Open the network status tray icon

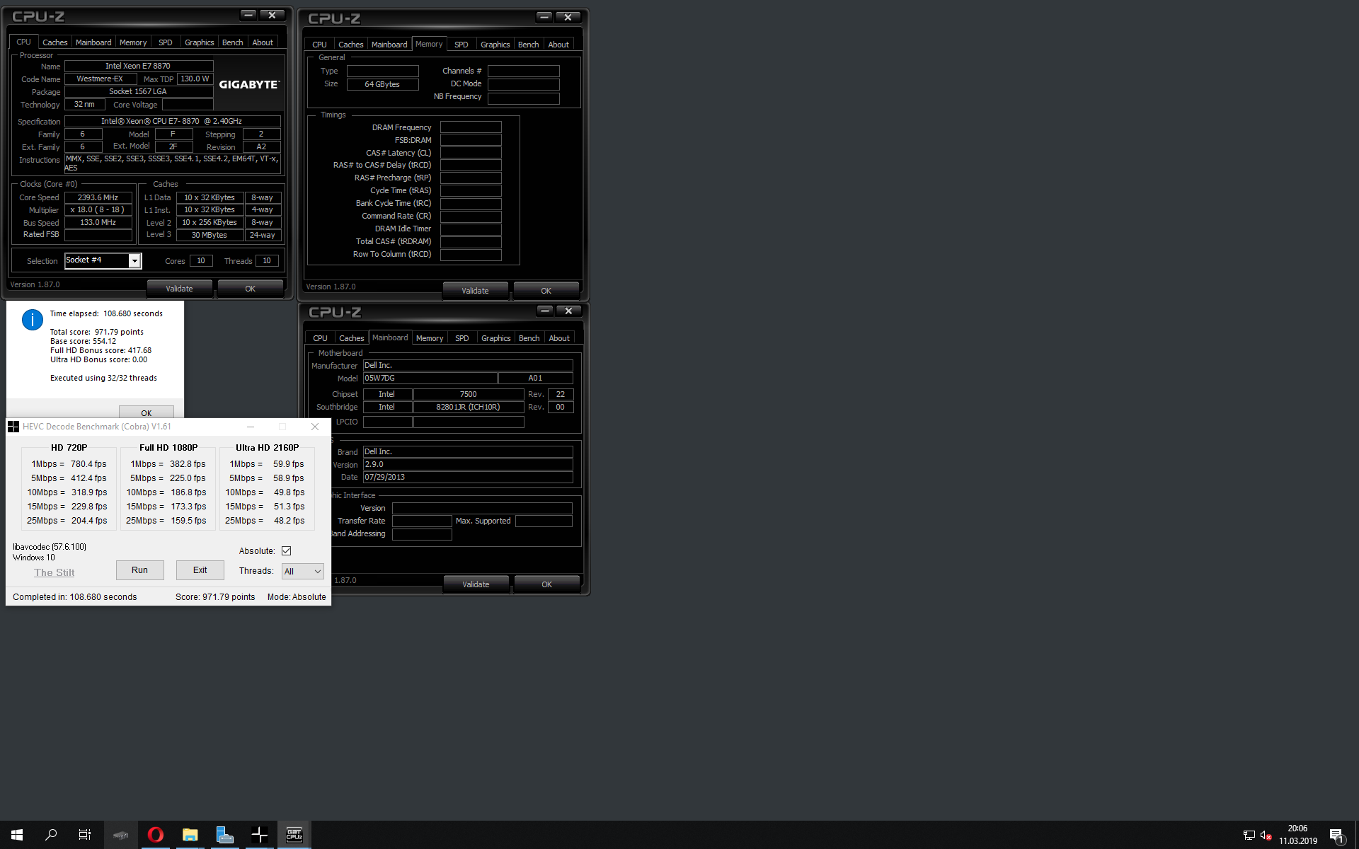pos(1249,836)
